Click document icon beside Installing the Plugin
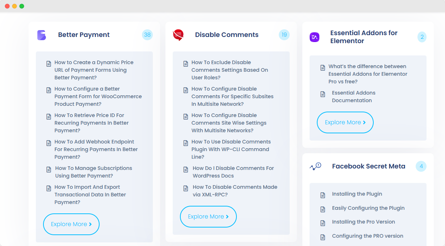445x246 pixels. click(323, 195)
